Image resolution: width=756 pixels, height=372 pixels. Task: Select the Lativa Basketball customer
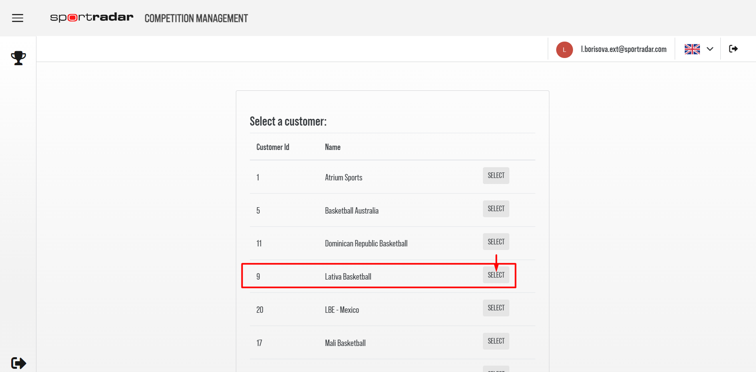pos(496,275)
